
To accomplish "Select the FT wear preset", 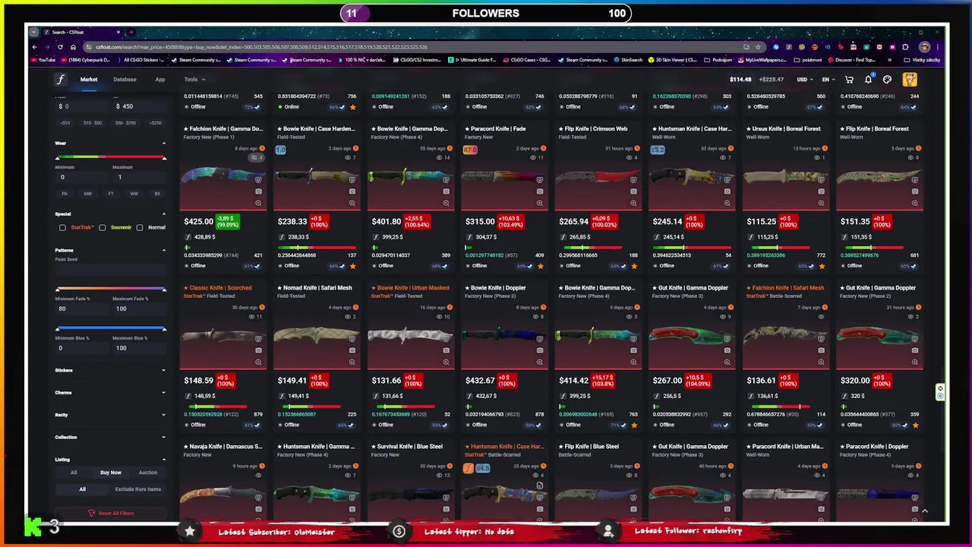I will (111, 194).
